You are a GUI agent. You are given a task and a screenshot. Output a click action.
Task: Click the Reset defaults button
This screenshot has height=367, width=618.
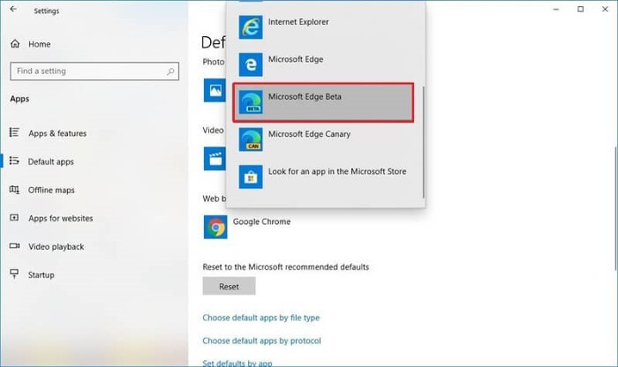point(229,286)
